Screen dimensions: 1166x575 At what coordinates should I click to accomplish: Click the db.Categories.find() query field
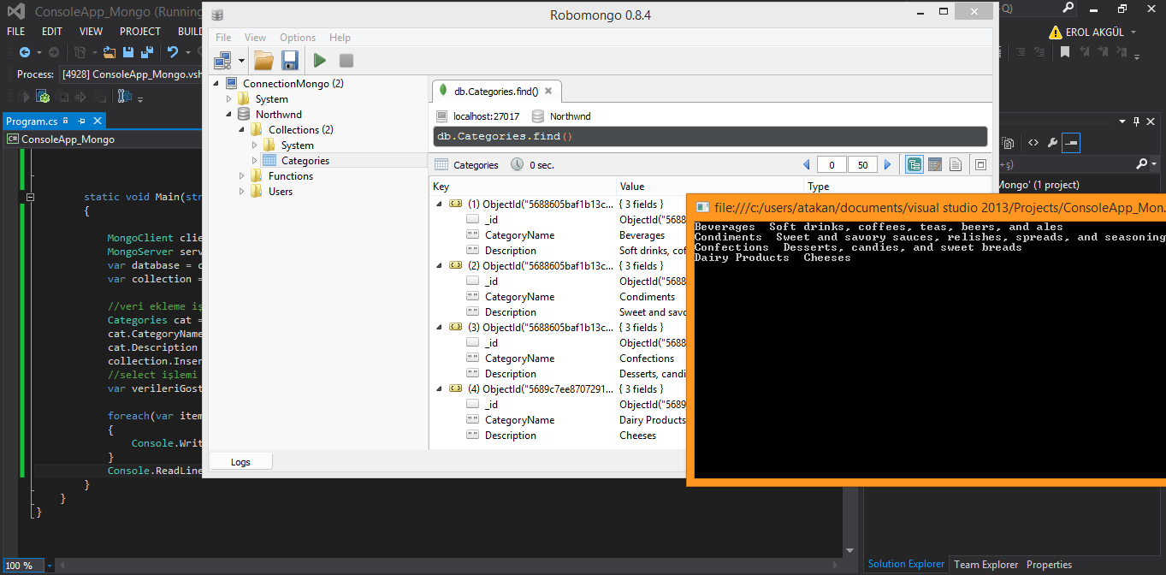click(x=710, y=137)
